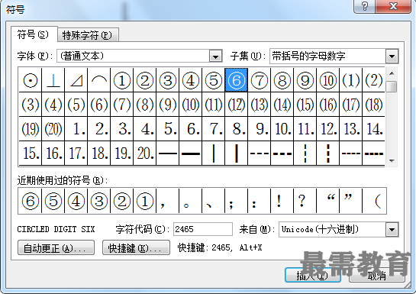416x294 pixels.
Task: Select the circled dot operator symbol
Action: 31,80
